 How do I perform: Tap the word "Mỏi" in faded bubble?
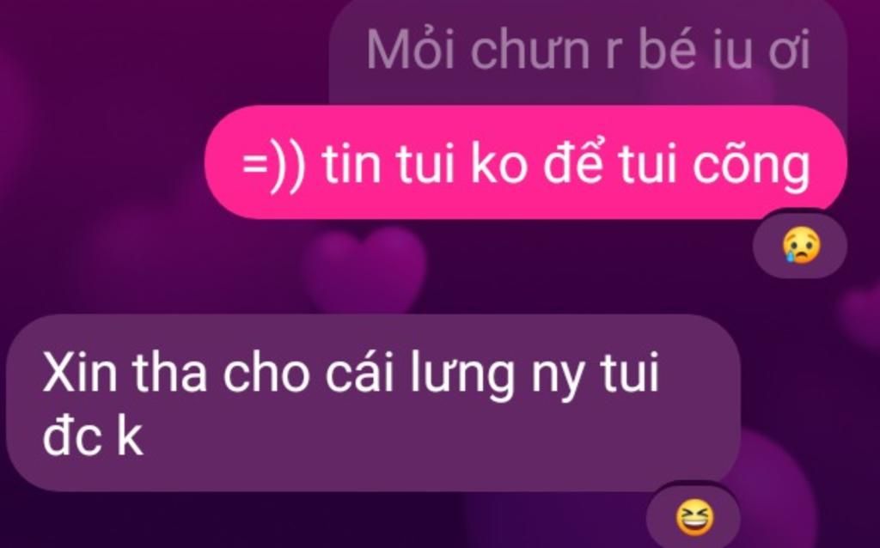click(x=411, y=50)
